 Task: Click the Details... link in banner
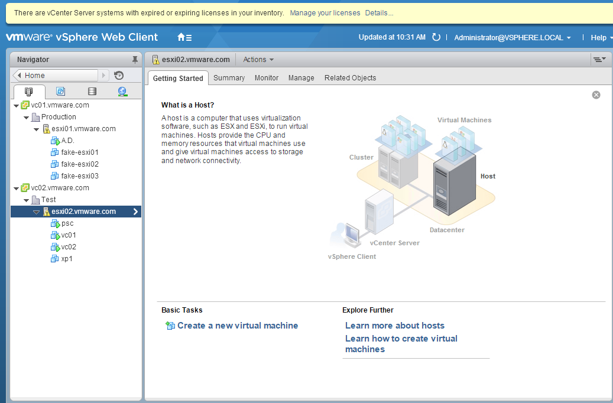[379, 13]
